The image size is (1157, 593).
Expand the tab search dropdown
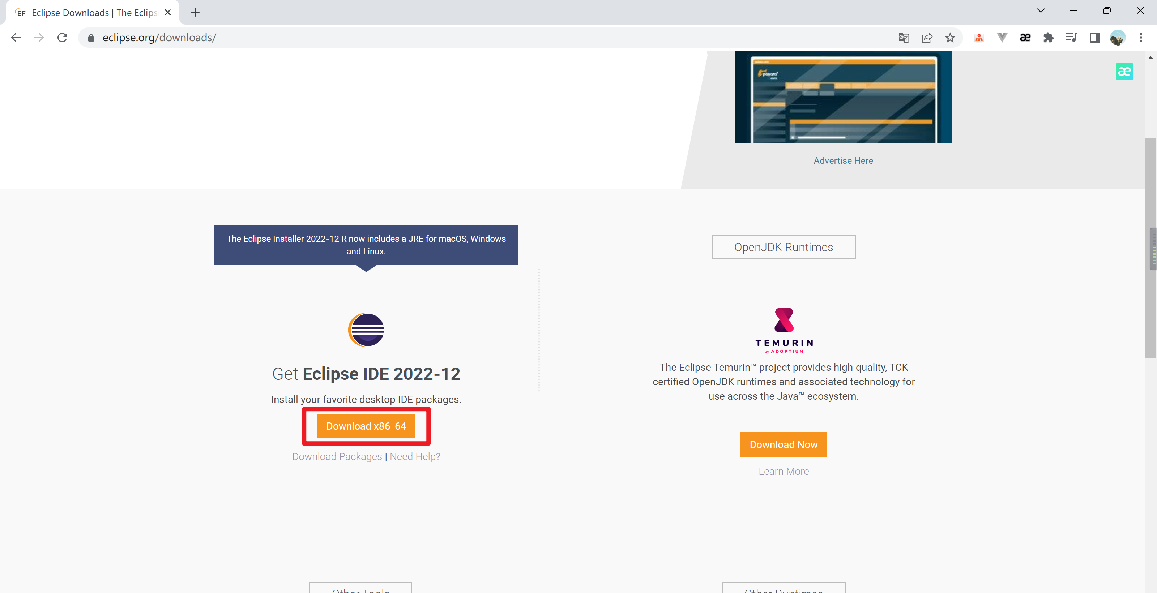pos(1041,11)
